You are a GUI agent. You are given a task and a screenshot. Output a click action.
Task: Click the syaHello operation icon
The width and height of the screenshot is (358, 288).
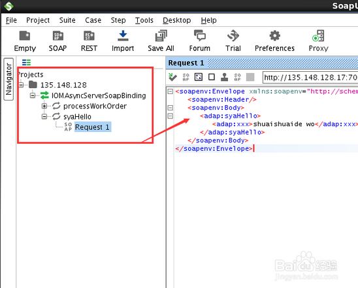point(56,116)
